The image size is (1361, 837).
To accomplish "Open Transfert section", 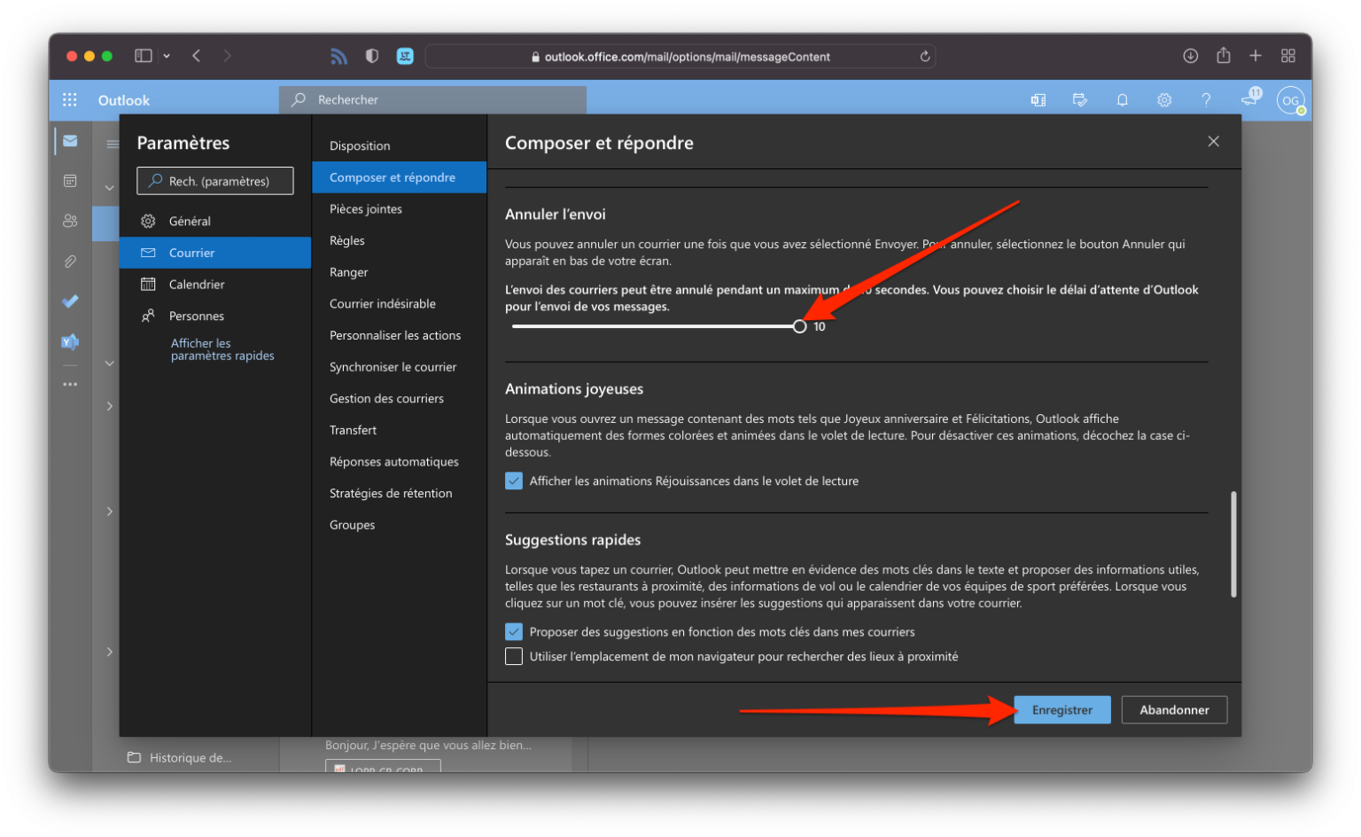I will coord(399,430).
